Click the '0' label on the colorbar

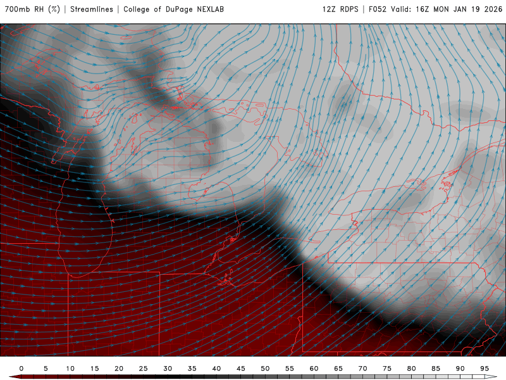click(22, 369)
